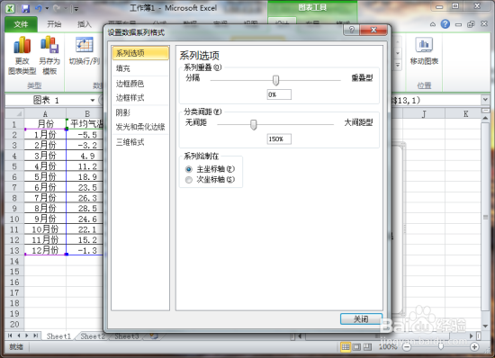Viewport: 495px width, 358px height.
Task: Click column J header
Action: pyautogui.click(x=424, y=113)
